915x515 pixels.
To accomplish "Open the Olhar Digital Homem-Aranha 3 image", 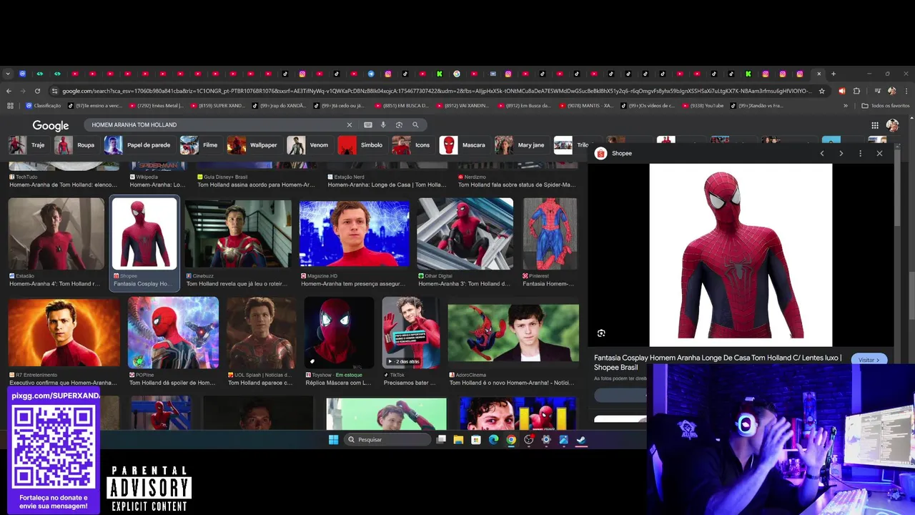I will point(465,234).
